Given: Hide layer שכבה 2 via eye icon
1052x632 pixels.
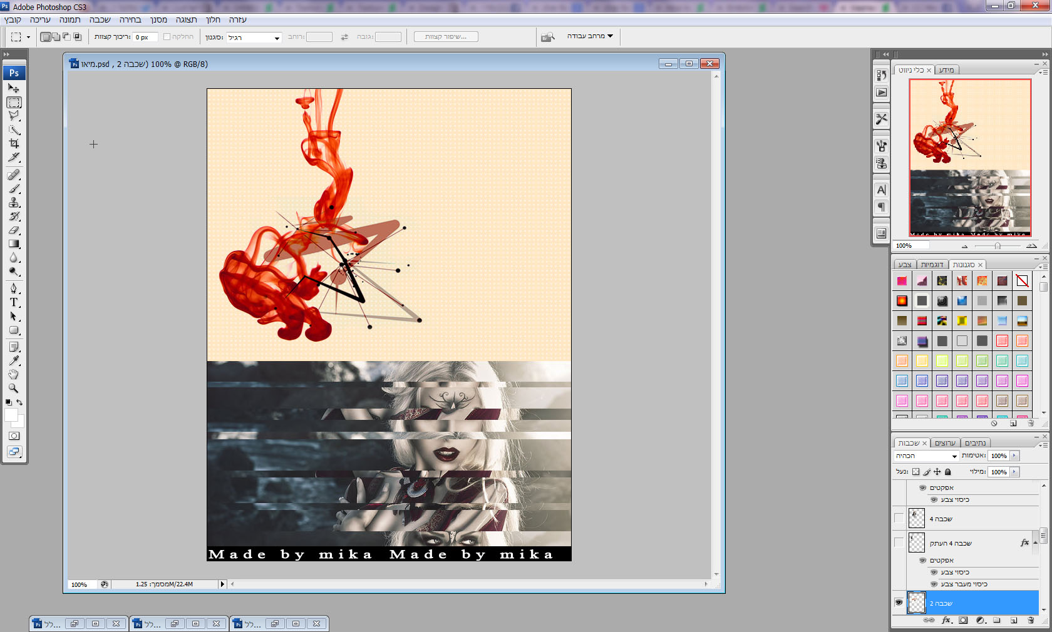Looking at the screenshot, I should pos(899,603).
